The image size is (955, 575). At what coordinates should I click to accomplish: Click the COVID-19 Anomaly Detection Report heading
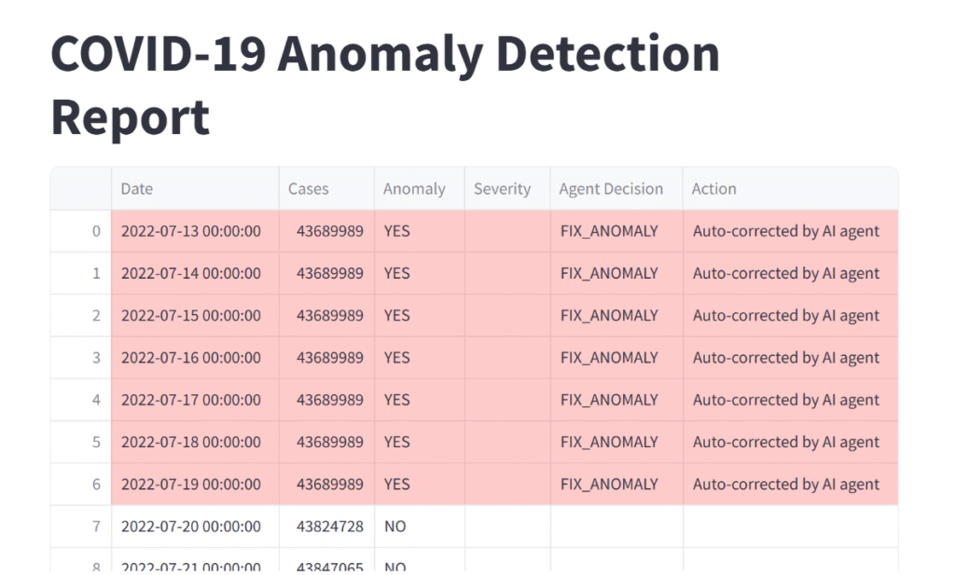(384, 86)
